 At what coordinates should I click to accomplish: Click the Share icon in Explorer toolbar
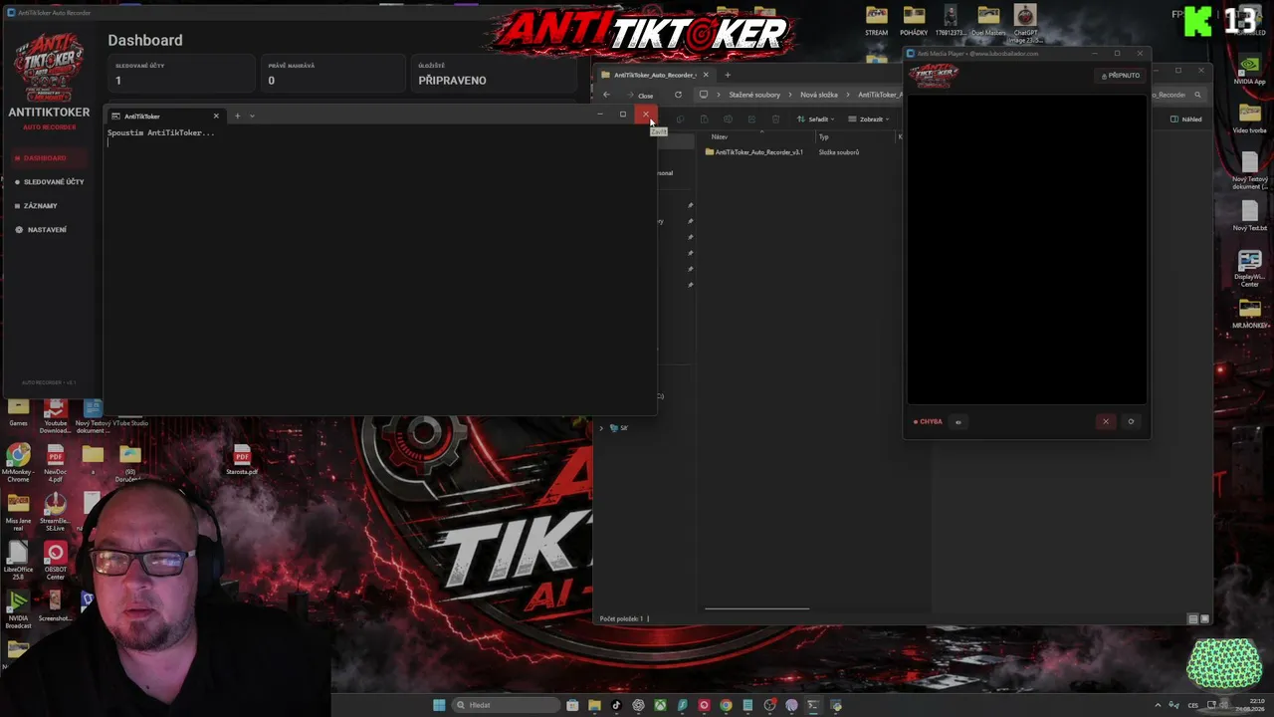[x=751, y=119]
